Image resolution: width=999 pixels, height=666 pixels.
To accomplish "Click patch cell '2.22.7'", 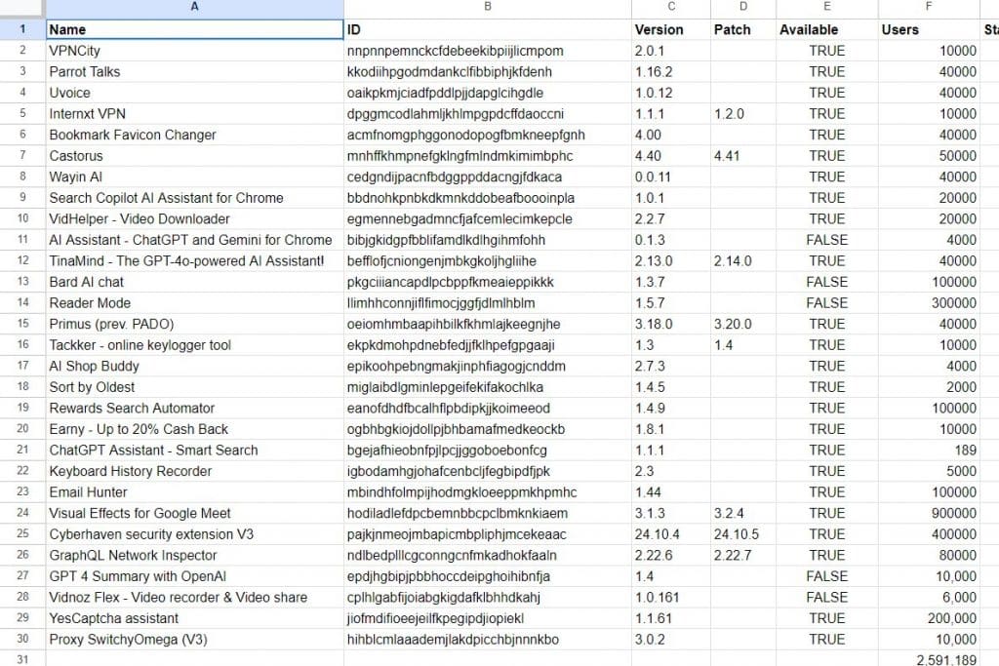I will [742, 555].
